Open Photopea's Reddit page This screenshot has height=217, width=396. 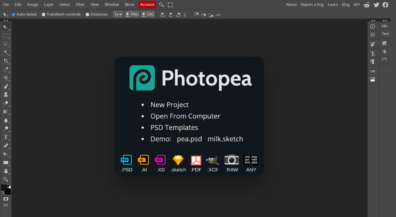coord(367,5)
